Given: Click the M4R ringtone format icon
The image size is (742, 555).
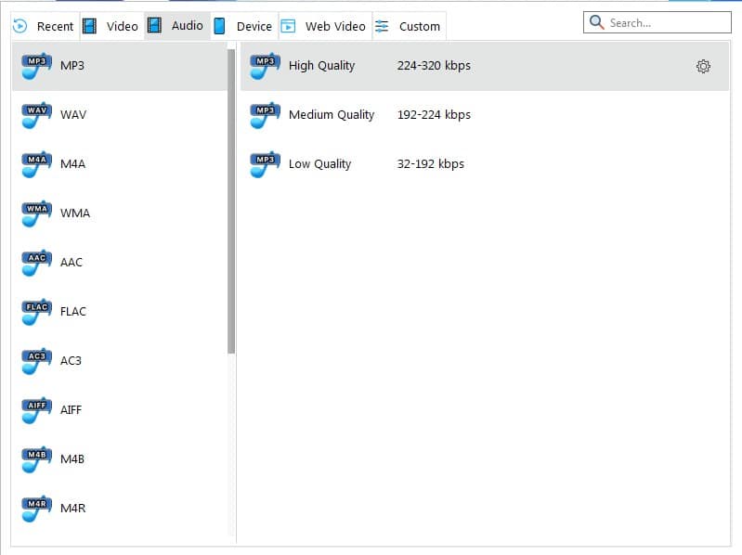Looking at the screenshot, I should 36,509.
